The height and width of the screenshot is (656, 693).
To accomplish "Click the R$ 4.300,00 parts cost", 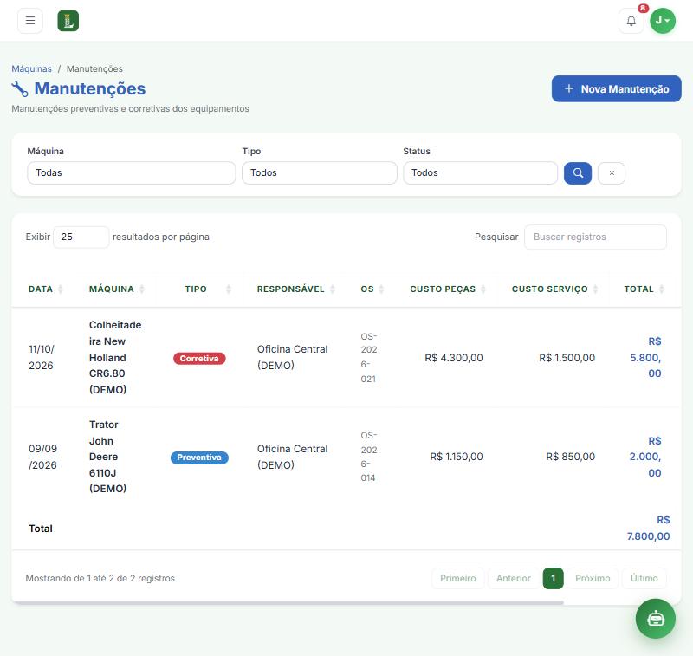I will (x=453, y=358).
